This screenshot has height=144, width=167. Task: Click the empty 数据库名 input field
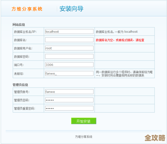(69, 40)
